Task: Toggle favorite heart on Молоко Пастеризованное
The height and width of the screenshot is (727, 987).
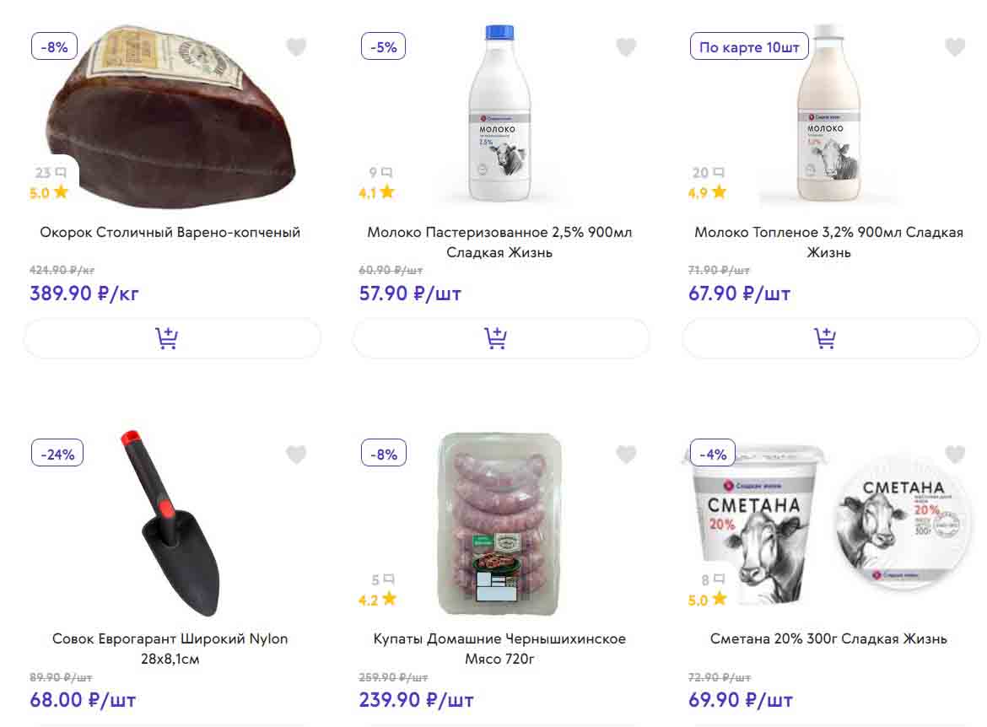Action: [x=626, y=47]
